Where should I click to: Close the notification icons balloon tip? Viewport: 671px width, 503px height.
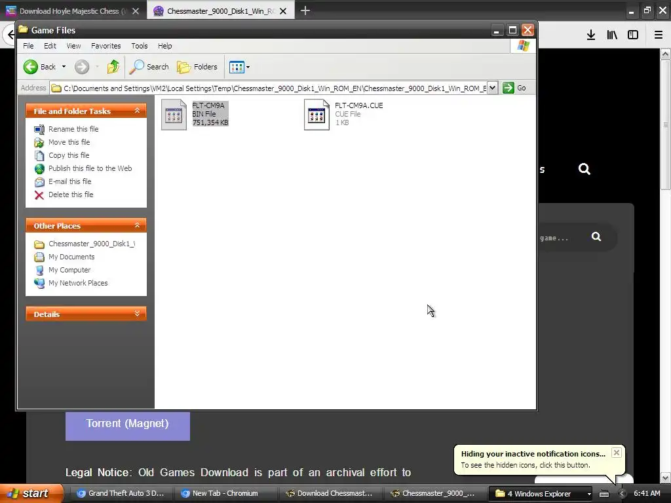[x=616, y=453]
